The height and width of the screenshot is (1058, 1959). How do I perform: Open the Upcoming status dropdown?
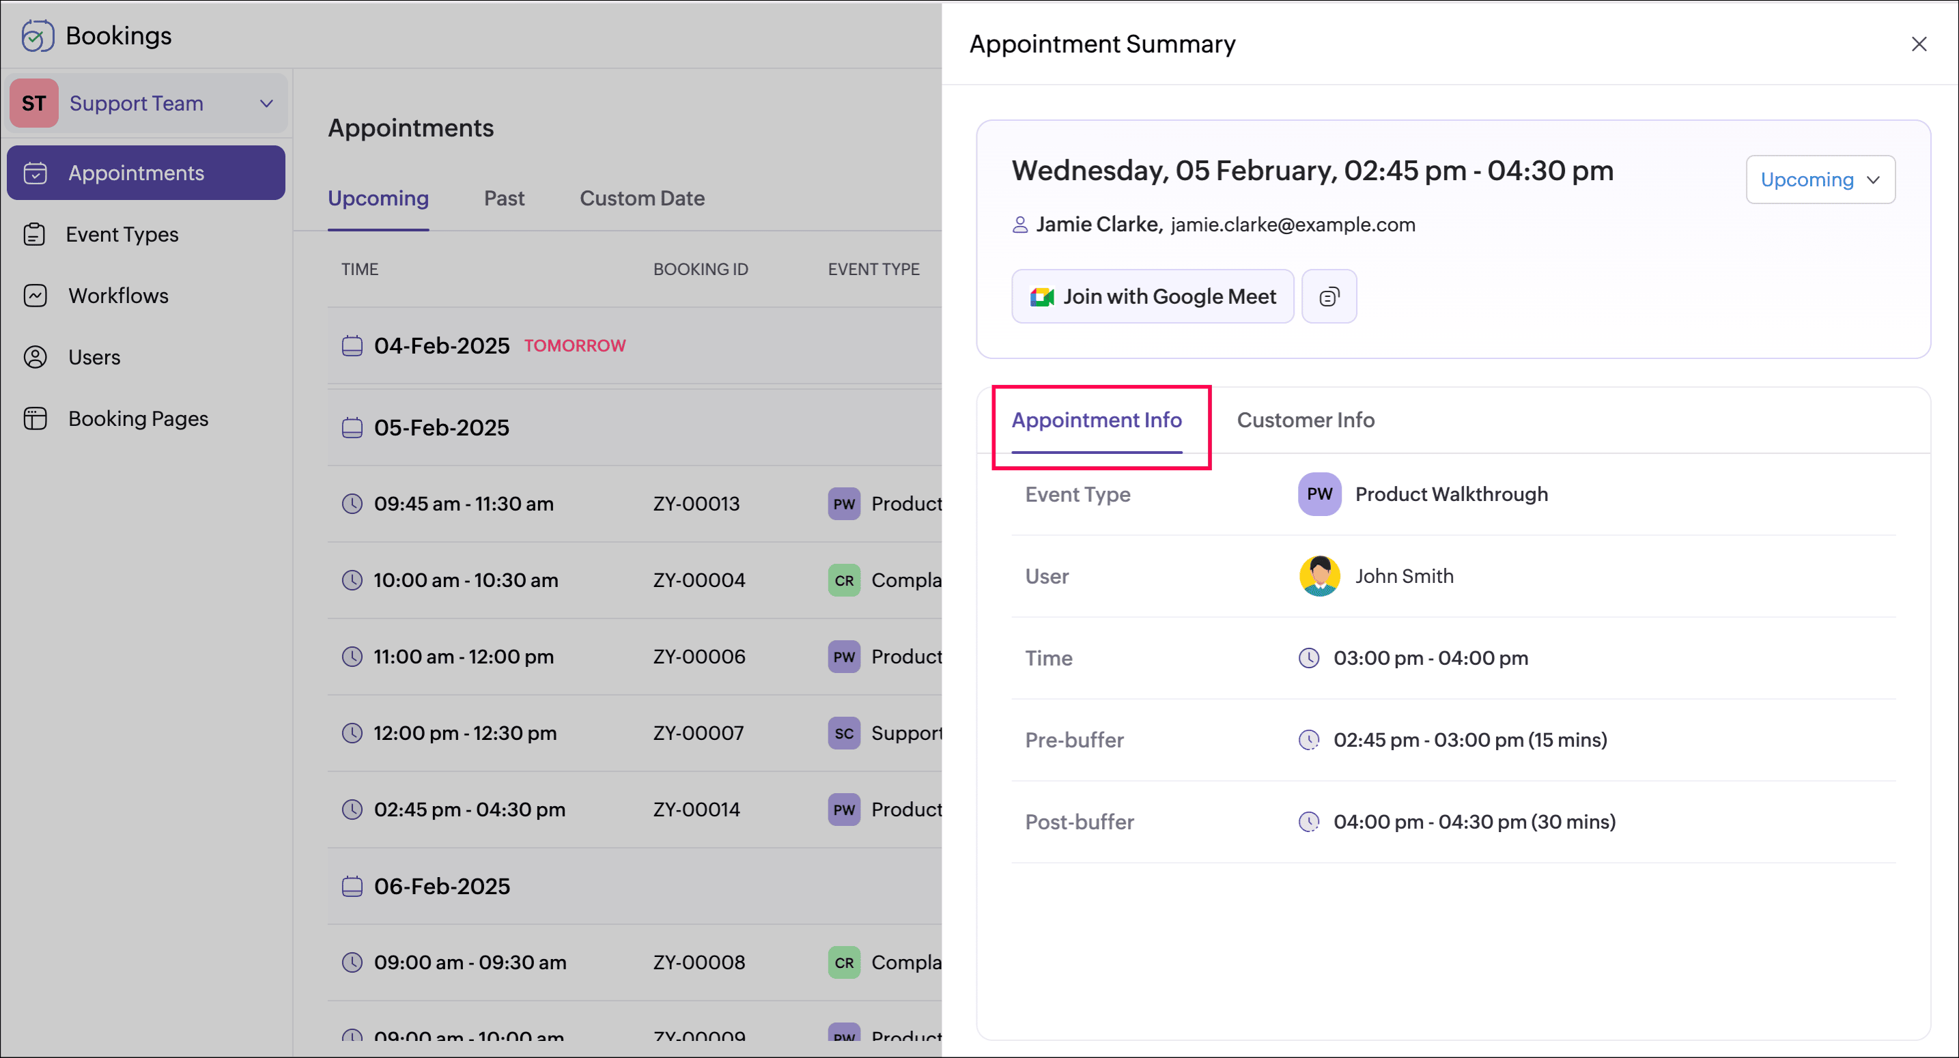click(x=1820, y=180)
